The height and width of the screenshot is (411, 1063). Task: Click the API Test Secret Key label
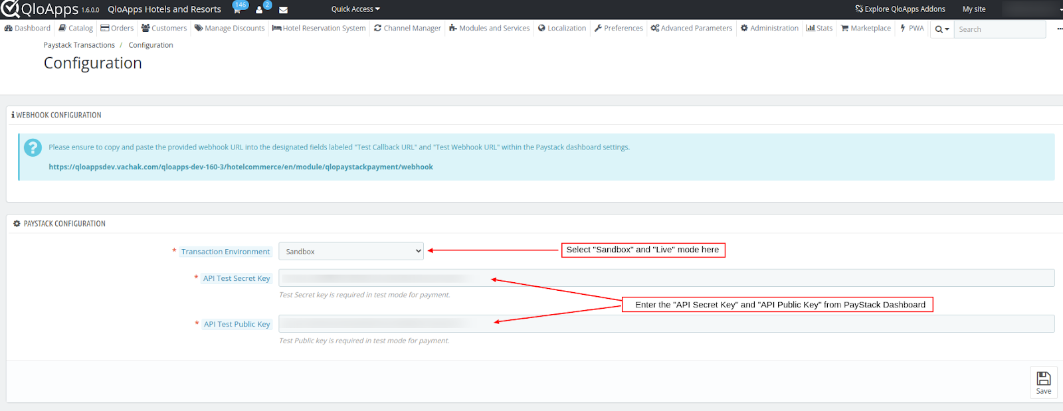point(237,278)
